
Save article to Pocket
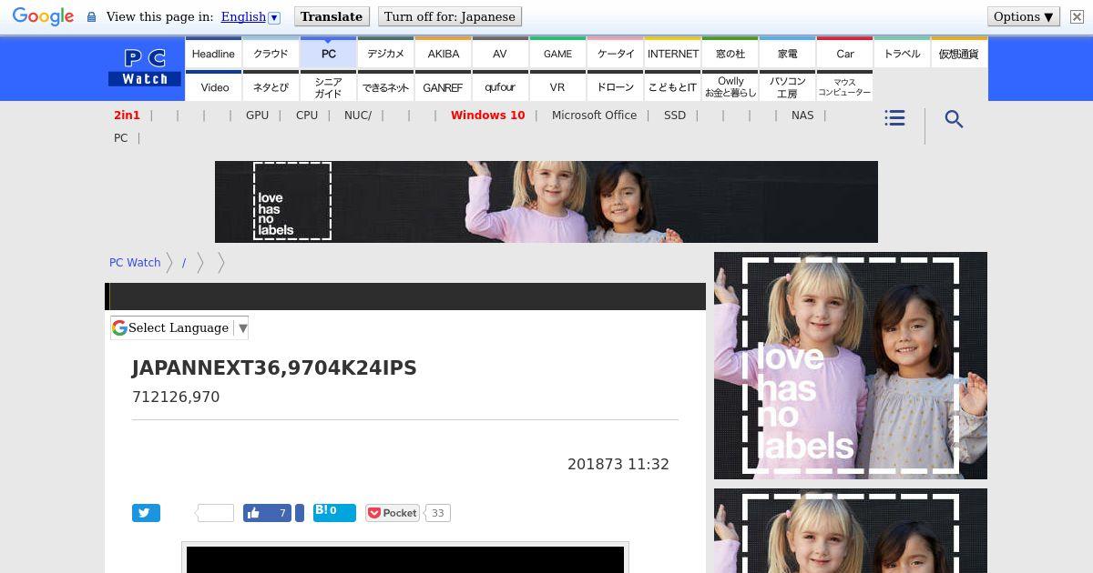(x=393, y=513)
